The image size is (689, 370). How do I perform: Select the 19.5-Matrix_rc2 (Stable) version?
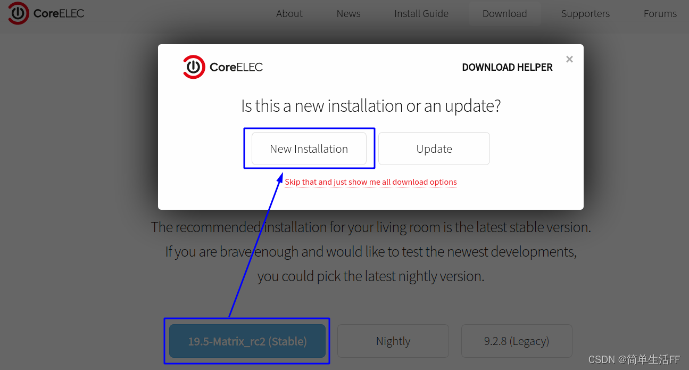coord(247,341)
